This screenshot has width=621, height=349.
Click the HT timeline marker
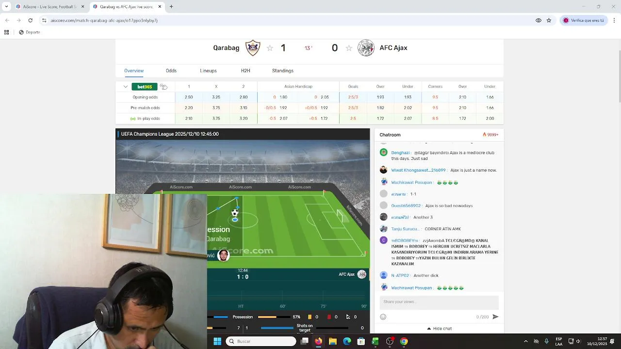point(241,306)
